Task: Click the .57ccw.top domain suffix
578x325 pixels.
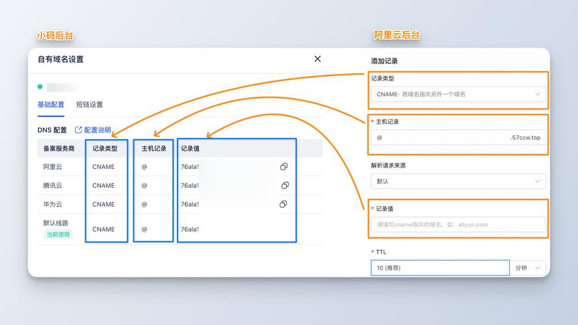Action: coord(525,137)
